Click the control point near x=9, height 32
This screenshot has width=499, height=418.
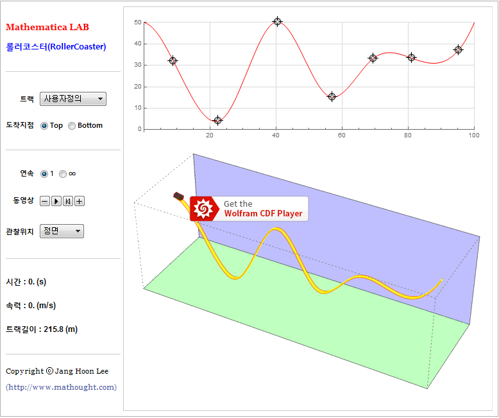tap(173, 60)
